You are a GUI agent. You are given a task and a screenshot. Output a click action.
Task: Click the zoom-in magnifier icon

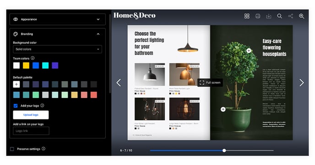tap(301, 16)
